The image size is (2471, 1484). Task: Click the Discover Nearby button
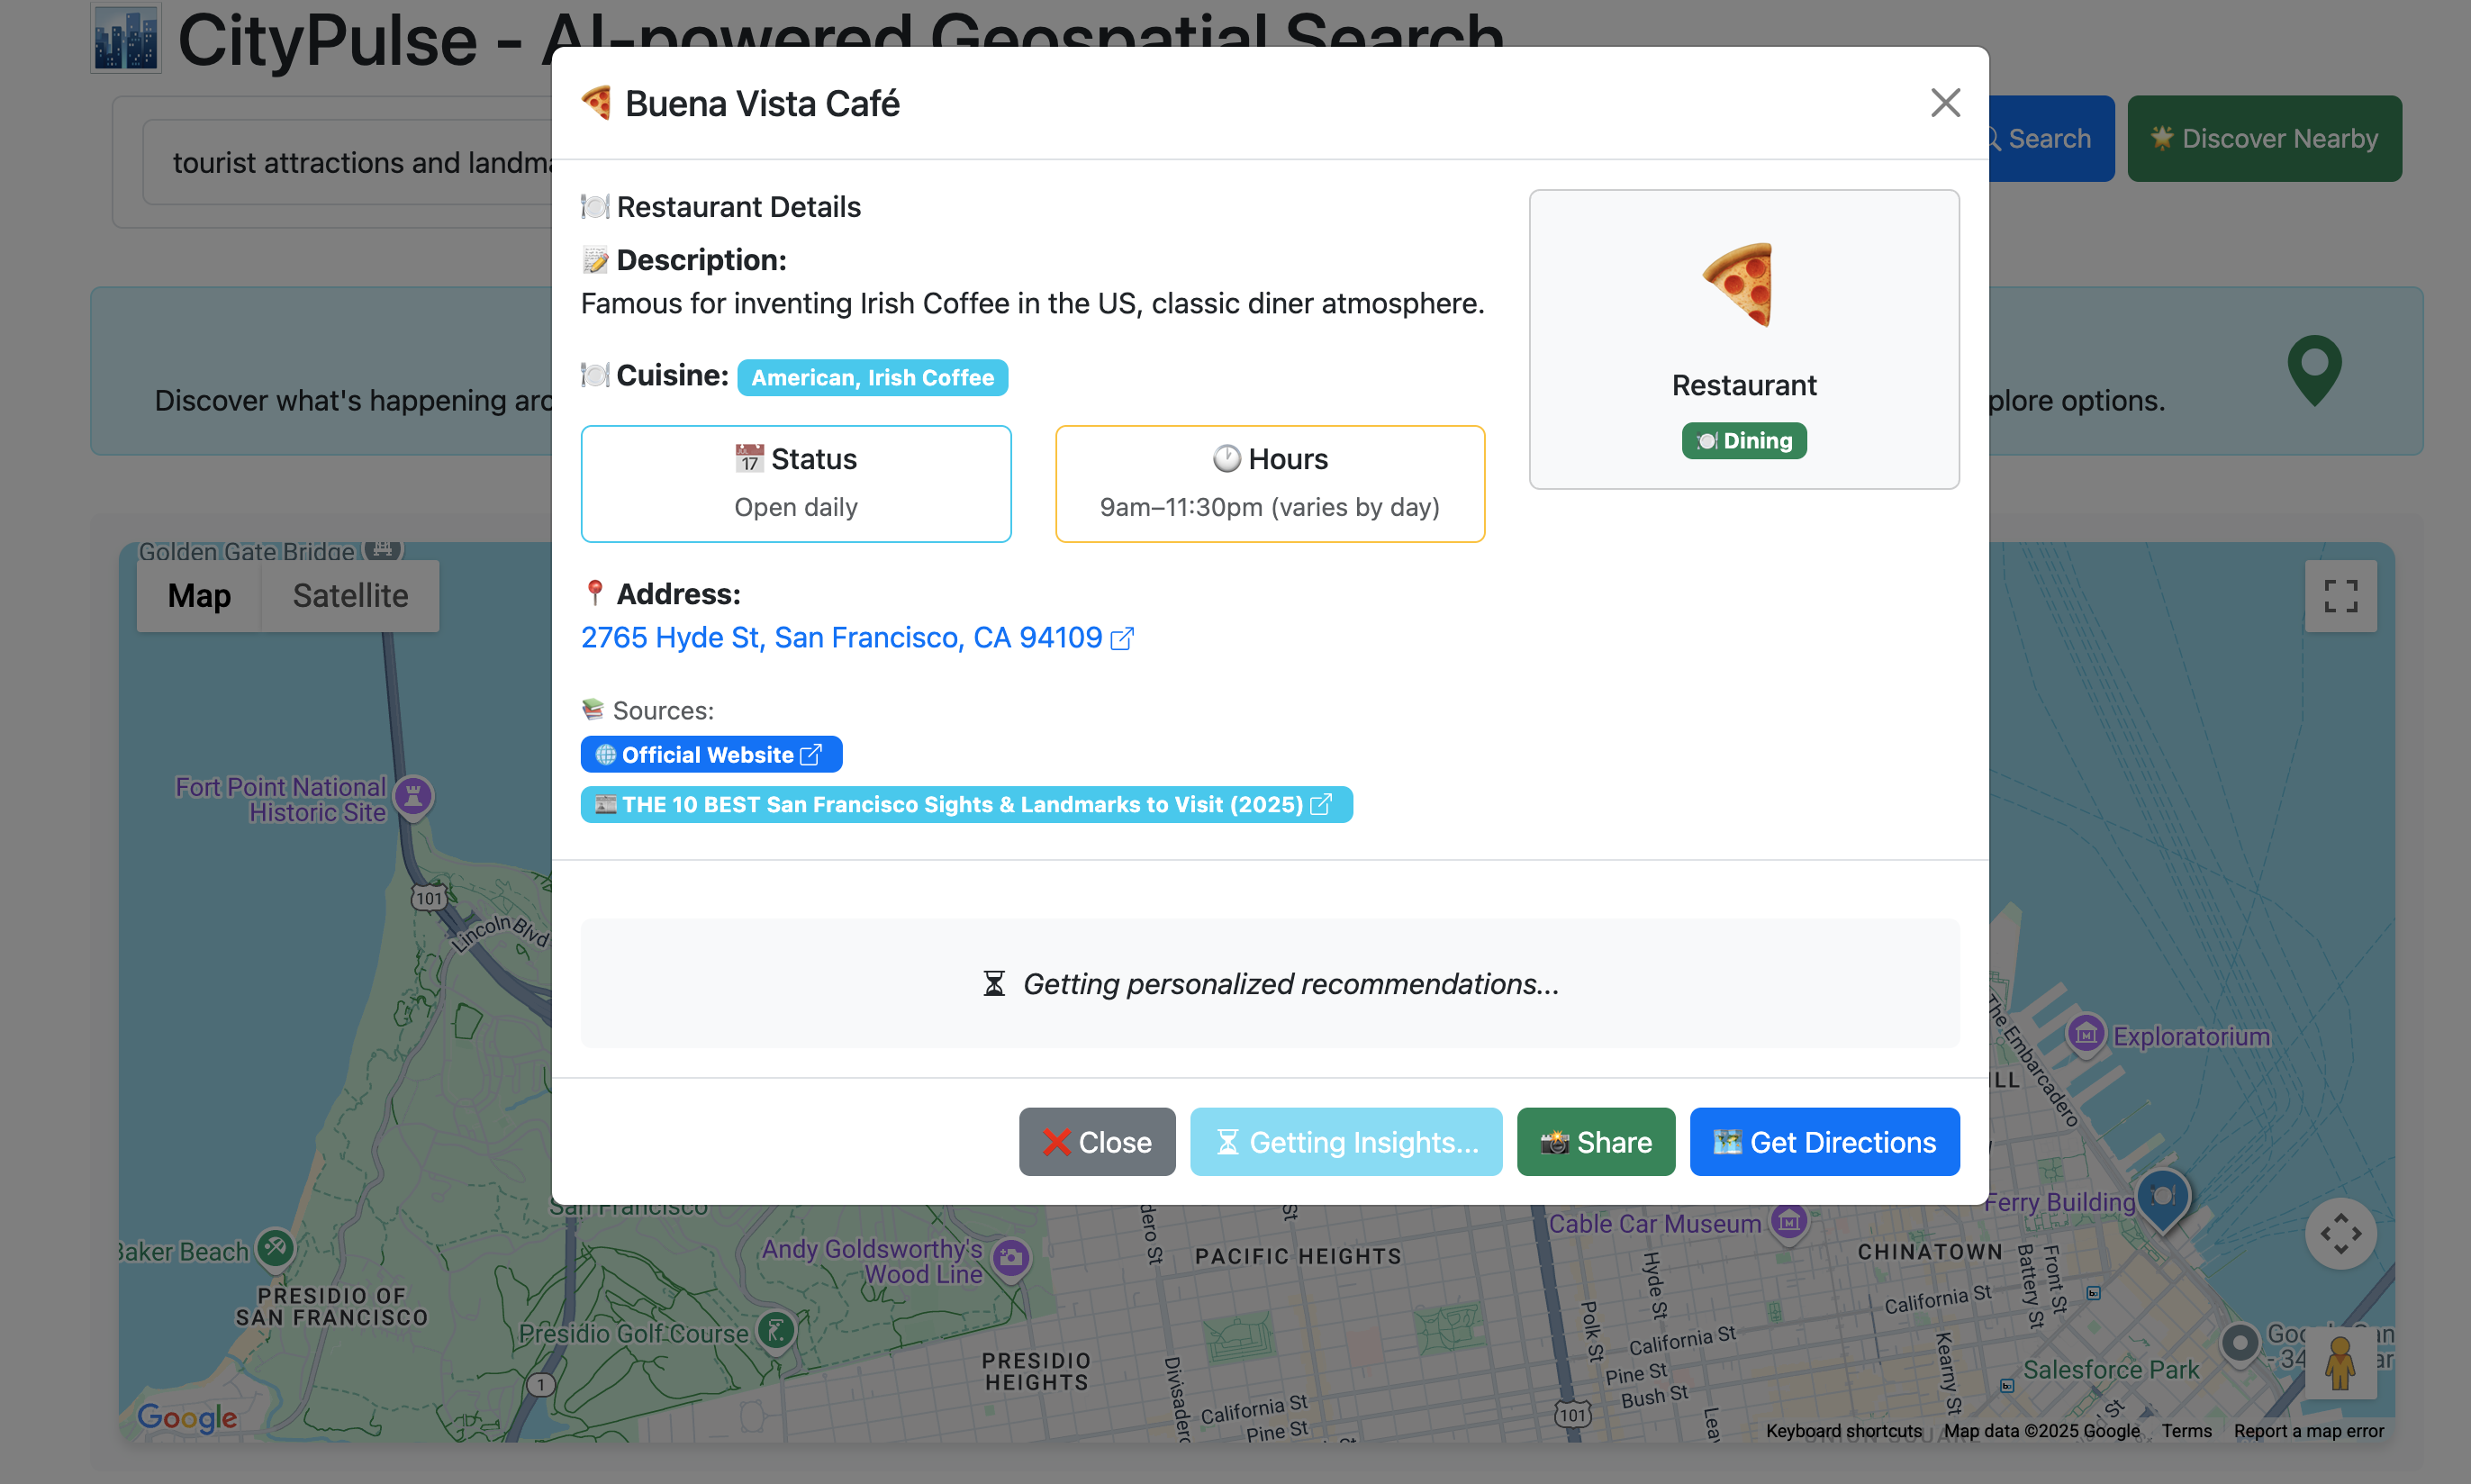point(2263,139)
